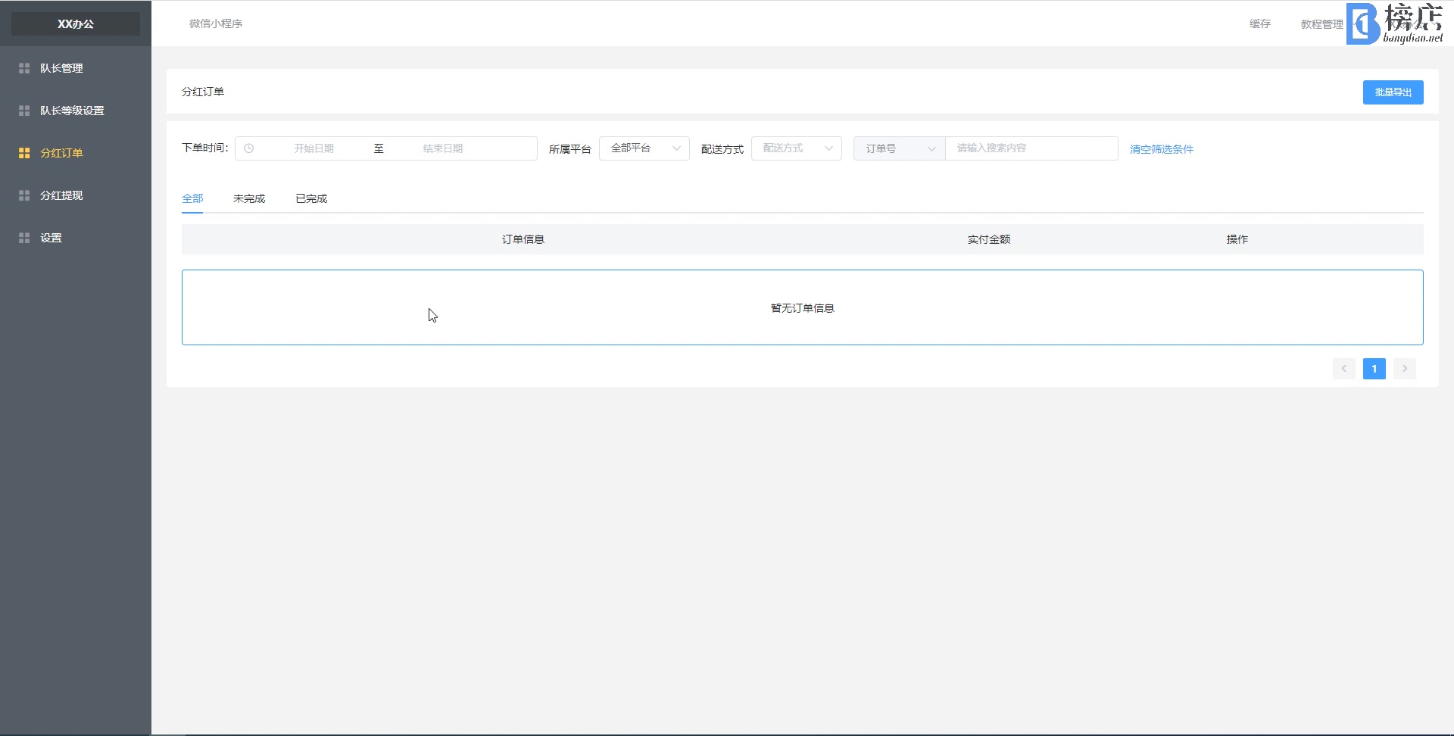Expand the 配送方式 dropdown
This screenshot has height=736, width=1454.
(797, 148)
